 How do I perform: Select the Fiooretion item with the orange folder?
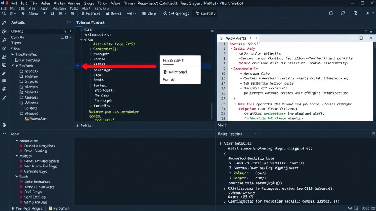pos(36,119)
